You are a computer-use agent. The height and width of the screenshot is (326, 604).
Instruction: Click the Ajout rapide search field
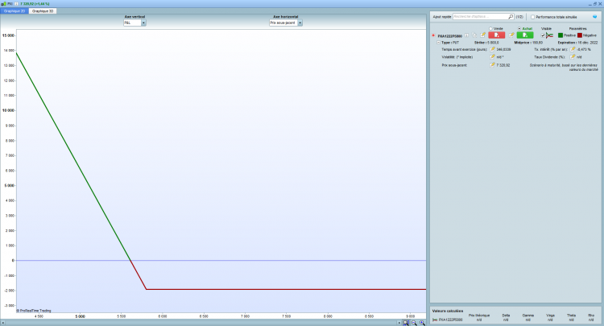click(x=480, y=16)
